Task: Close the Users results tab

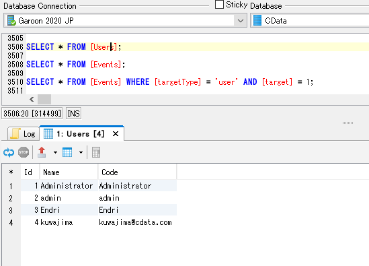Action: (x=116, y=134)
